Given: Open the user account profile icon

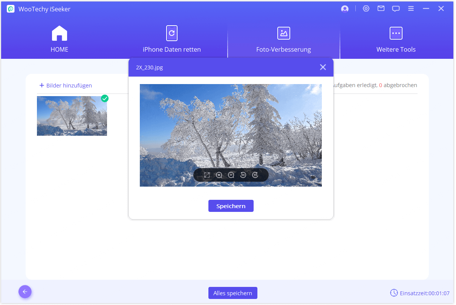Looking at the screenshot, I should [344, 9].
